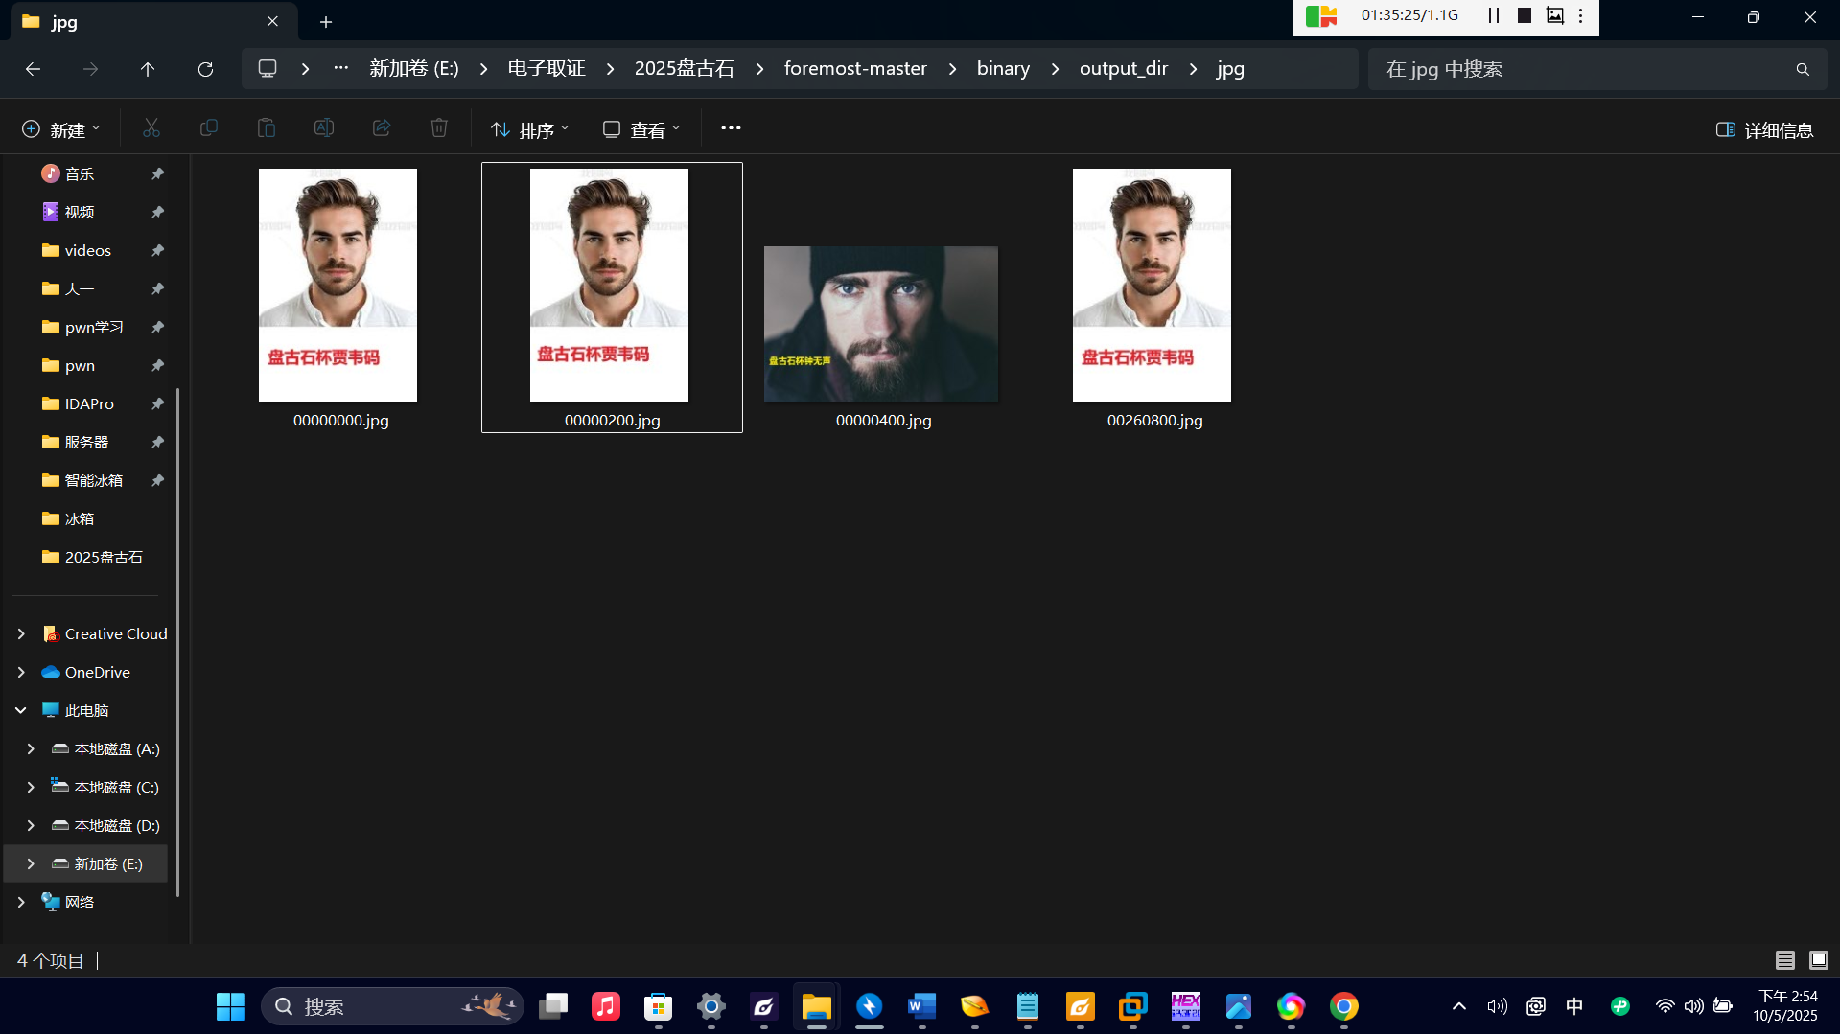Viewport: 1840px width, 1034px height.
Task: Open the 查看 view dropdown
Action: pyautogui.click(x=641, y=129)
